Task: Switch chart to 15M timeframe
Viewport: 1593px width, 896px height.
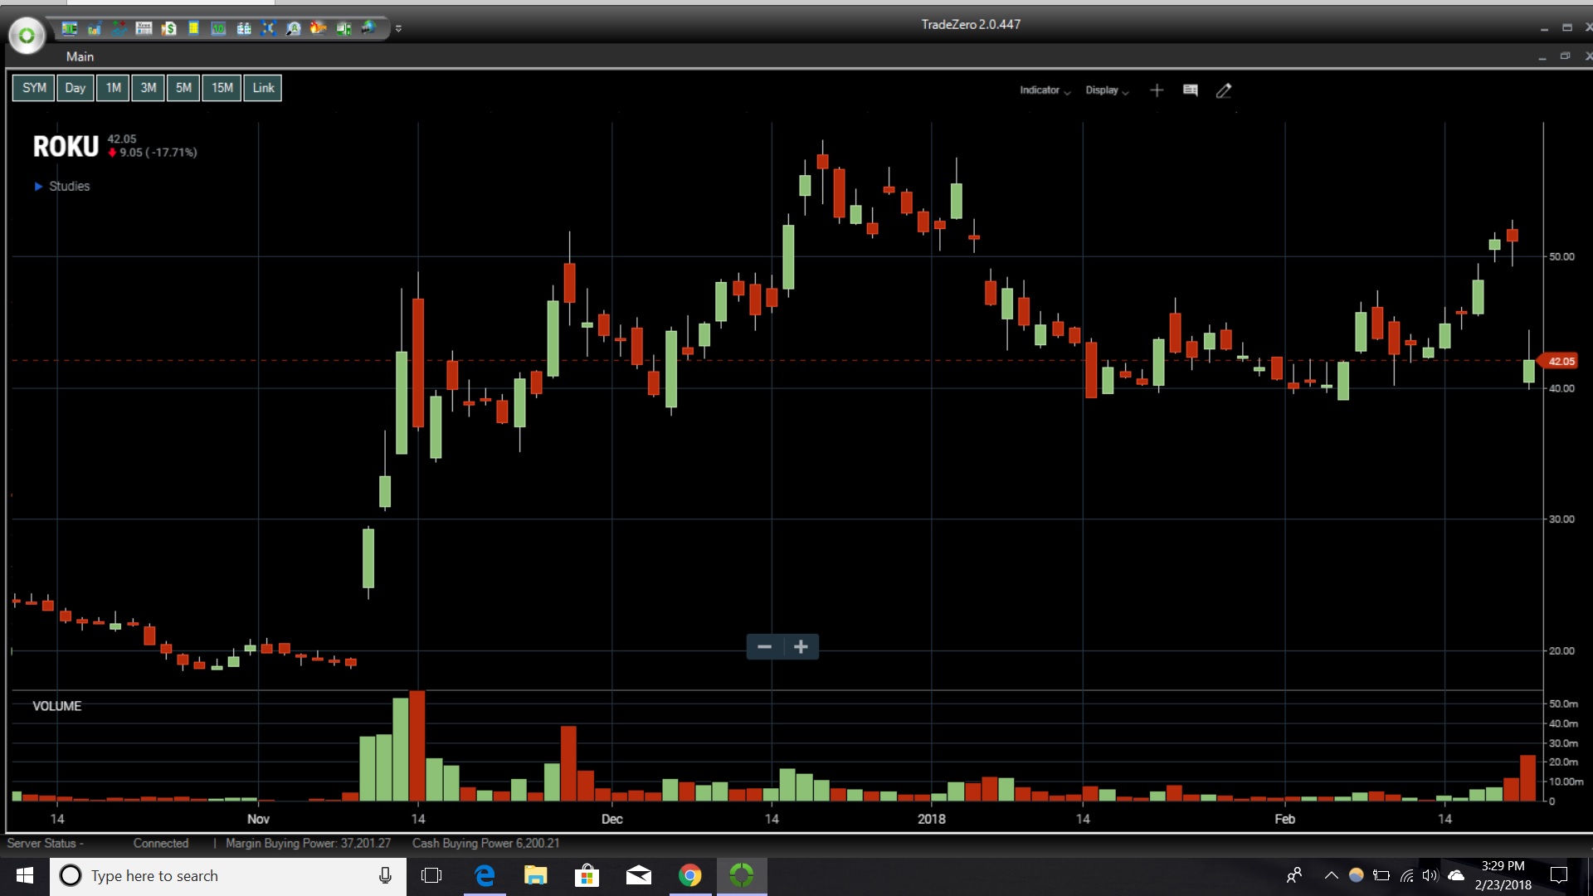Action: [222, 88]
